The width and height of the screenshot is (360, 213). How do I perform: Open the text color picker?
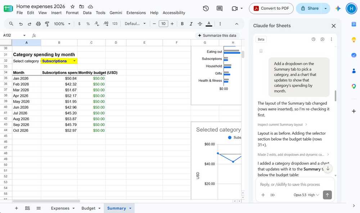pyautogui.click(x=209, y=24)
